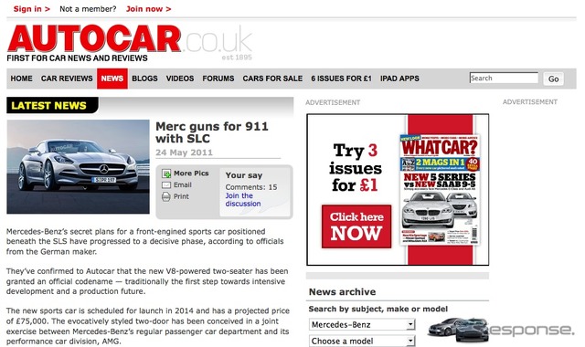Open the FORUMS menu item
585x347 pixels.
click(x=218, y=79)
